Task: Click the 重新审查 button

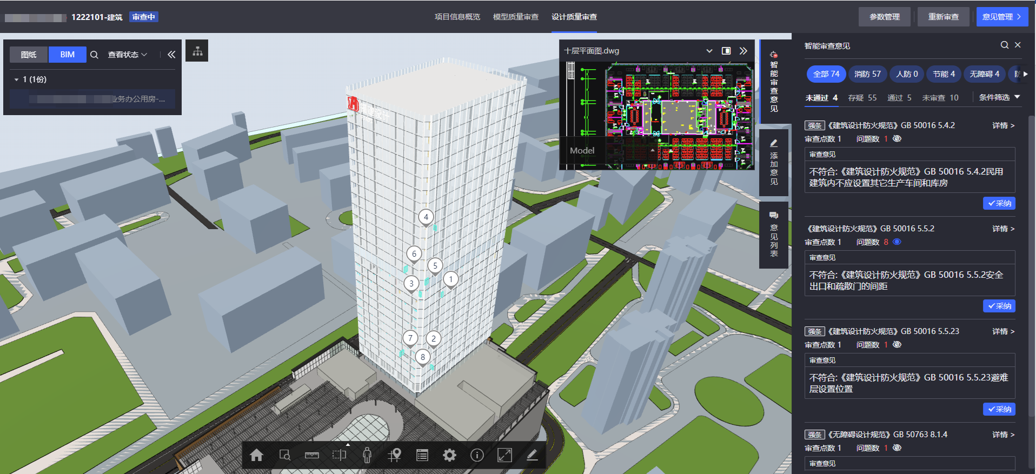Action: point(943,17)
